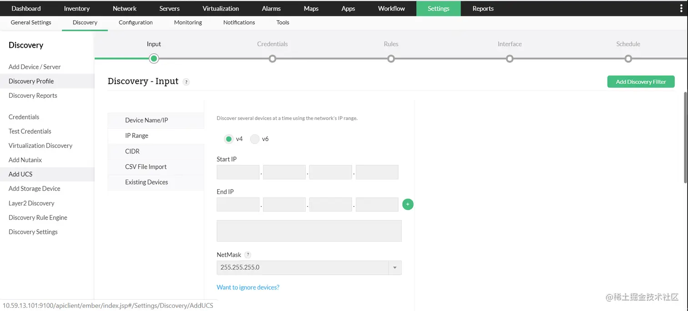Click the NetMask help question mark icon
The image size is (688, 311).
pos(248,255)
